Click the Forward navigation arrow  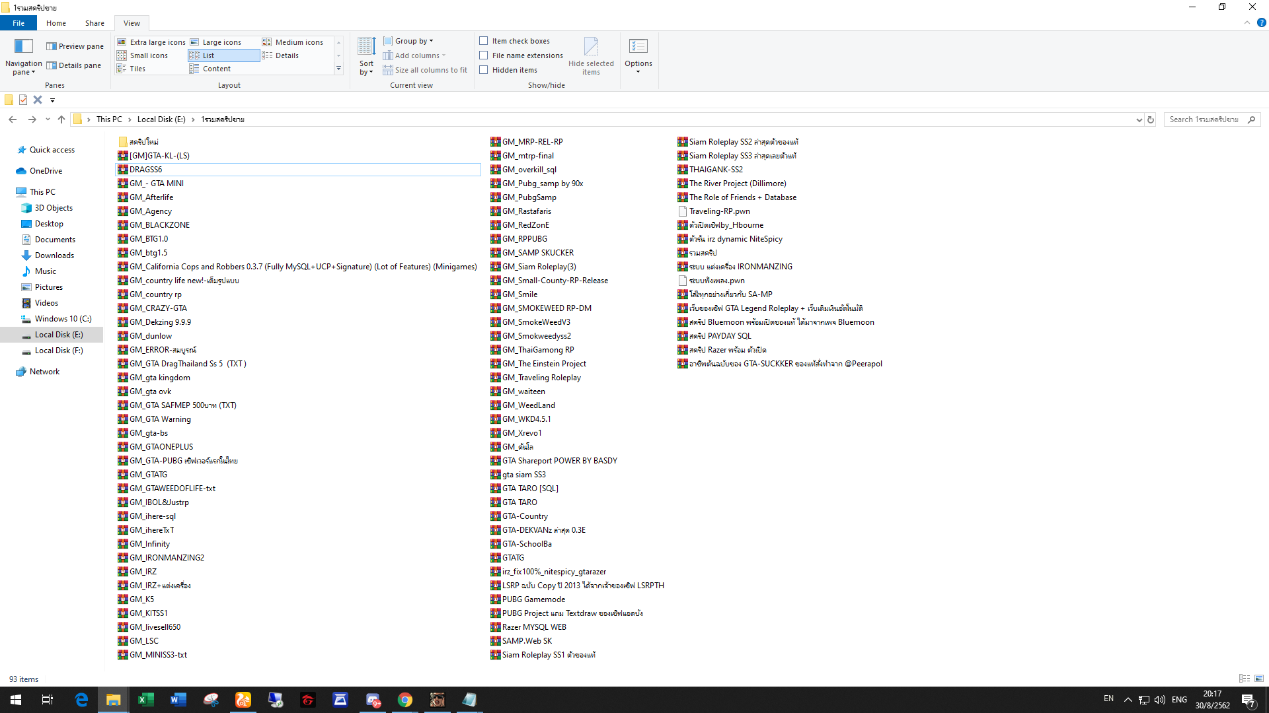[32, 119]
